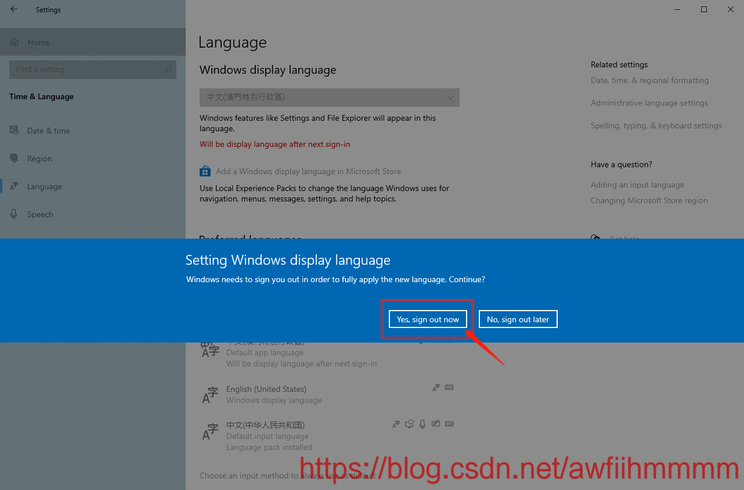Click the Speech microphone sidebar icon
Viewport: 744px width, 490px height.
tap(14, 214)
